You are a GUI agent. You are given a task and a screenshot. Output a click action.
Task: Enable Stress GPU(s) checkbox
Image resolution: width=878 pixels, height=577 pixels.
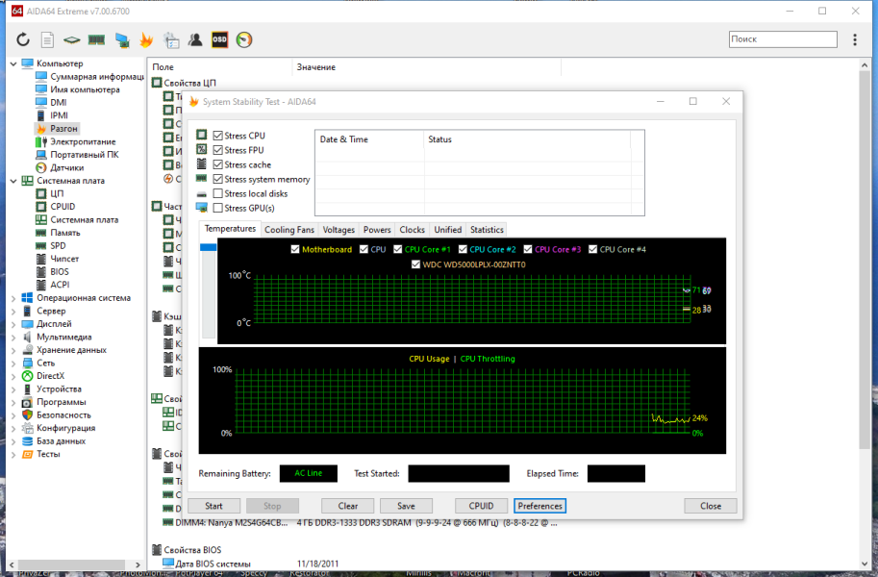coord(218,209)
